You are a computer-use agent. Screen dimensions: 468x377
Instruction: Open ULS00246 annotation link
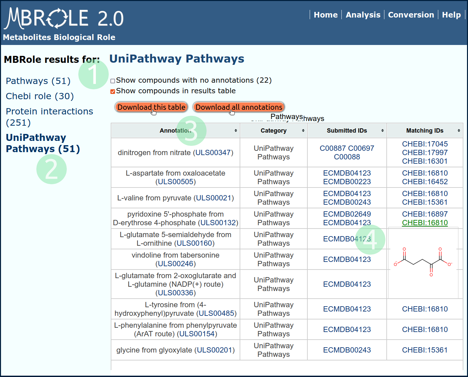[x=175, y=264]
